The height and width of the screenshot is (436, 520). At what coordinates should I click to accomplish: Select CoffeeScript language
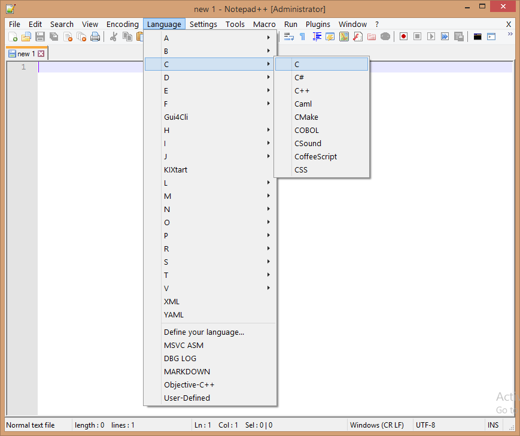(x=322, y=156)
